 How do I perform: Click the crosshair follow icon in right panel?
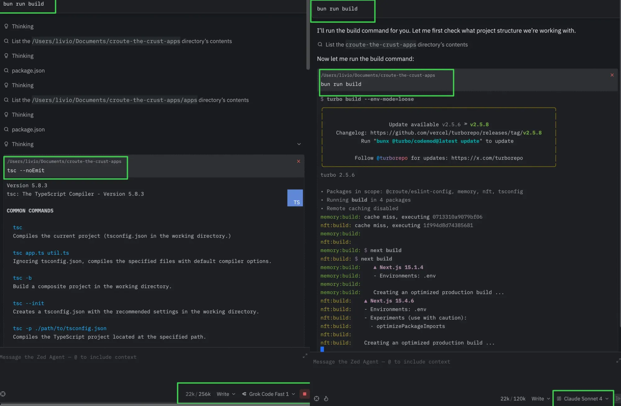tap(316, 399)
